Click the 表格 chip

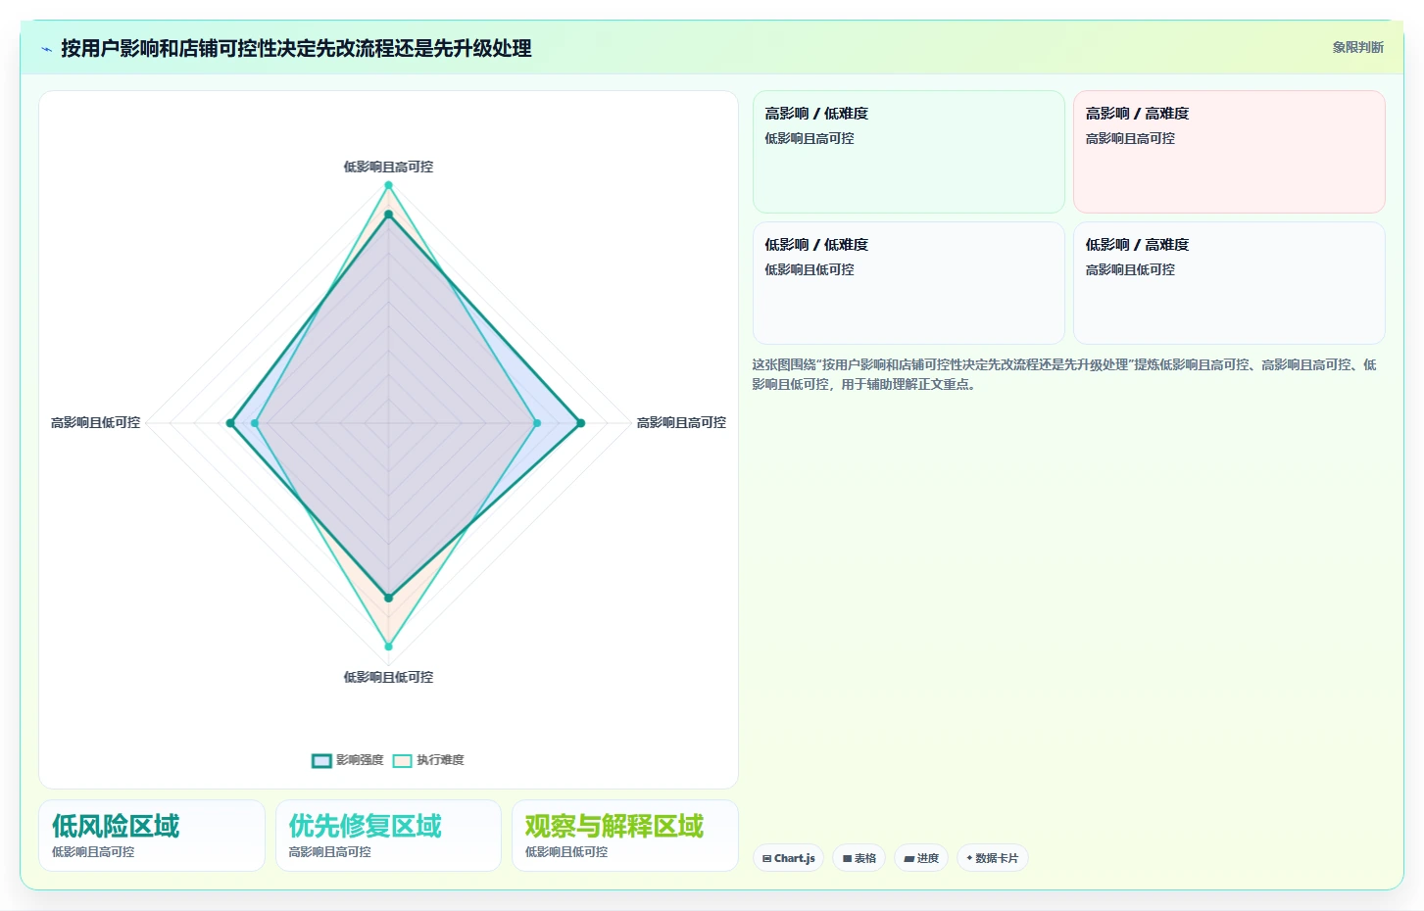(x=859, y=858)
